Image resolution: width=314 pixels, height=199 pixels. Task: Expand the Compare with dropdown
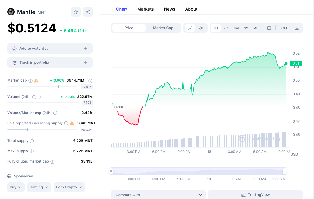(159, 195)
